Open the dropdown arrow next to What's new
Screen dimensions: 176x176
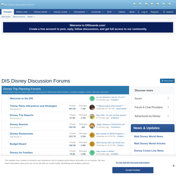tap(30, 12)
